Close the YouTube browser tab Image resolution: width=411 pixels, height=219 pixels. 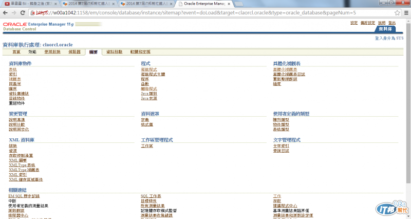(x=55, y=4)
